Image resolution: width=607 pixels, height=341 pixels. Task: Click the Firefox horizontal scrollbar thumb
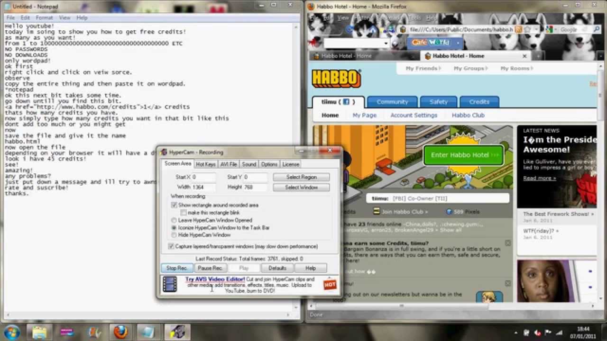(402, 306)
